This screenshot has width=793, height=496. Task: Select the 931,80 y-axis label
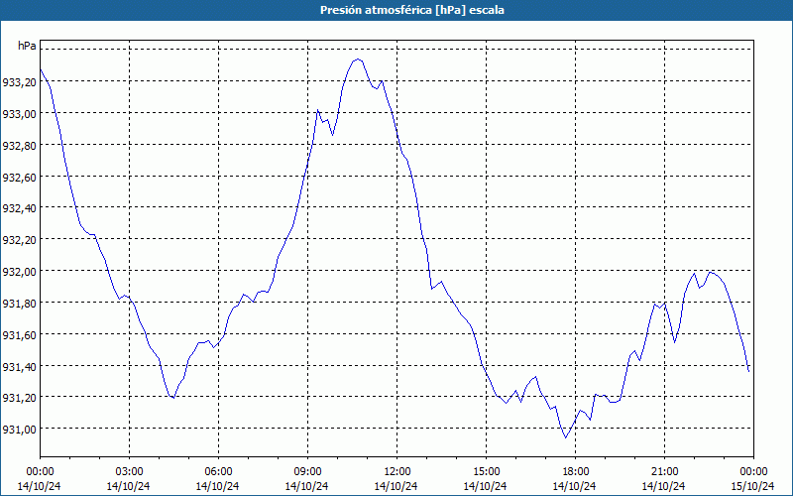[x=20, y=303]
